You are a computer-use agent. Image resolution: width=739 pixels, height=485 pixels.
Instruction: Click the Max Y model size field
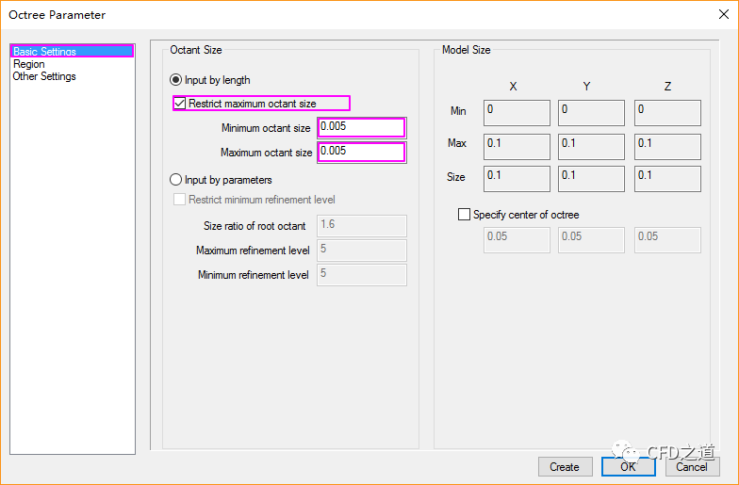click(591, 146)
